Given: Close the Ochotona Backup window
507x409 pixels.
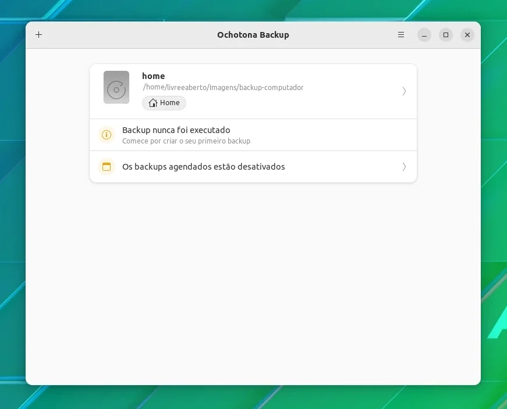Looking at the screenshot, I should [x=467, y=35].
